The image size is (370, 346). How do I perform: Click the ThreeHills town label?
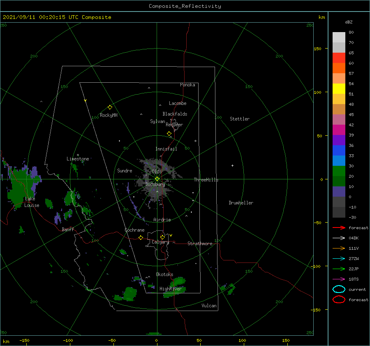pyautogui.click(x=206, y=180)
